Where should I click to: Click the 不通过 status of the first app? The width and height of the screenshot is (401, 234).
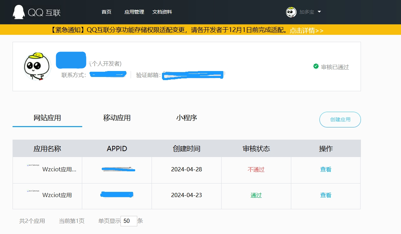point(256,170)
